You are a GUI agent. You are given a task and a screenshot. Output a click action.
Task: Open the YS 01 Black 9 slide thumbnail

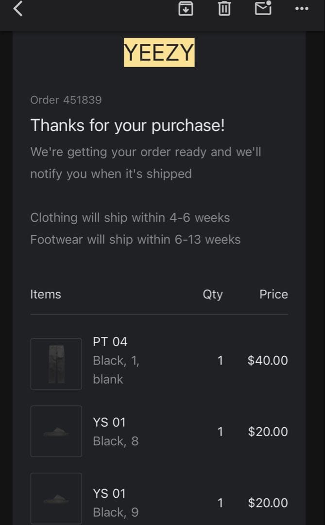(56, 499)
